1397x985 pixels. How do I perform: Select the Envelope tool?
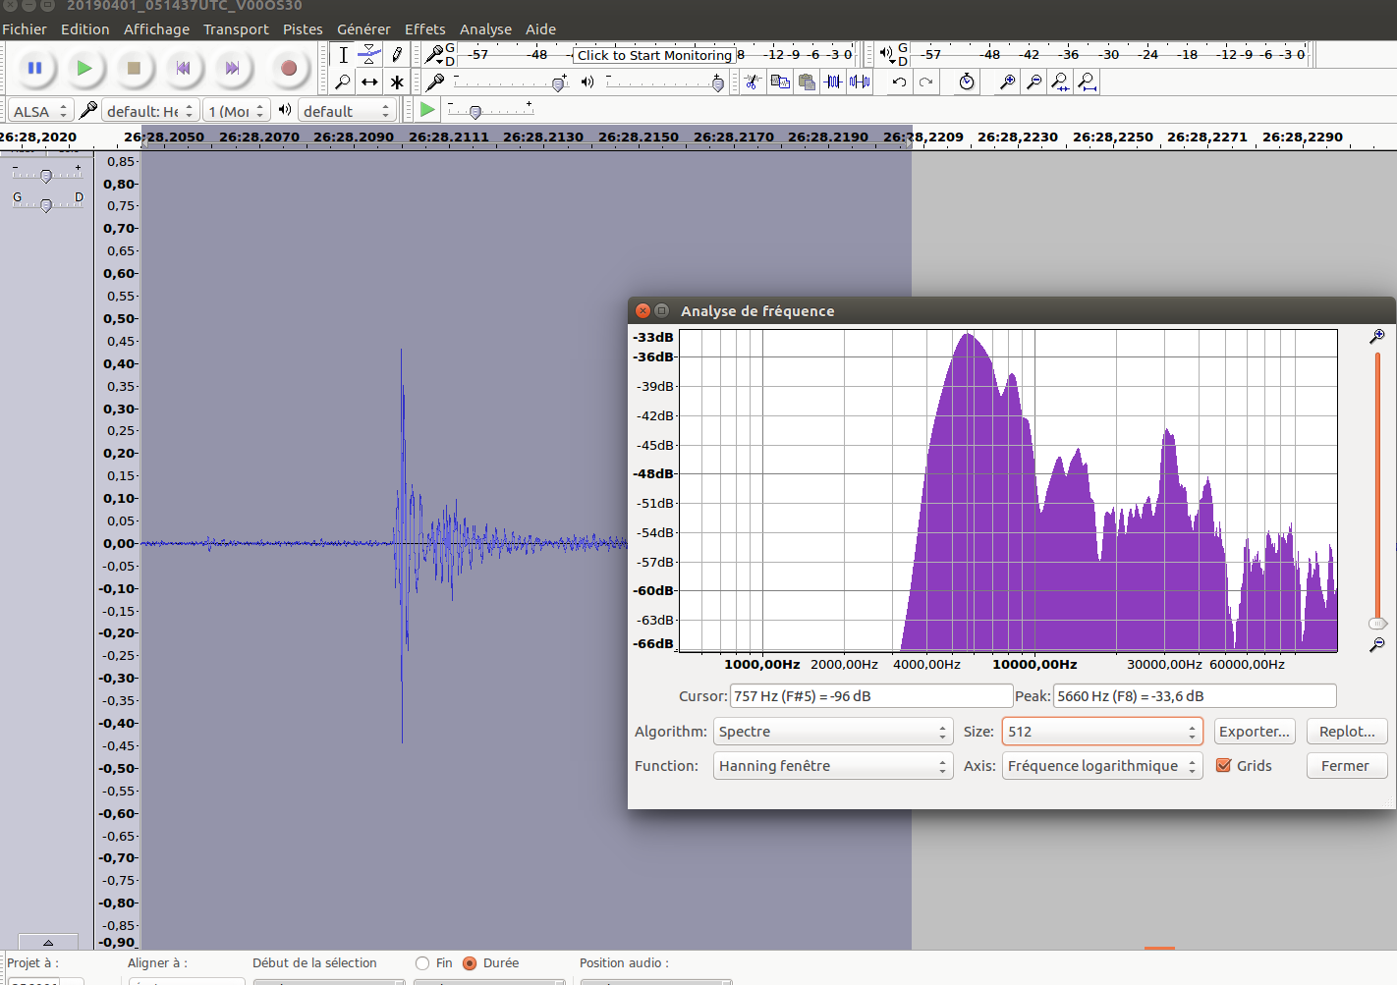click(x=369, y=55)
